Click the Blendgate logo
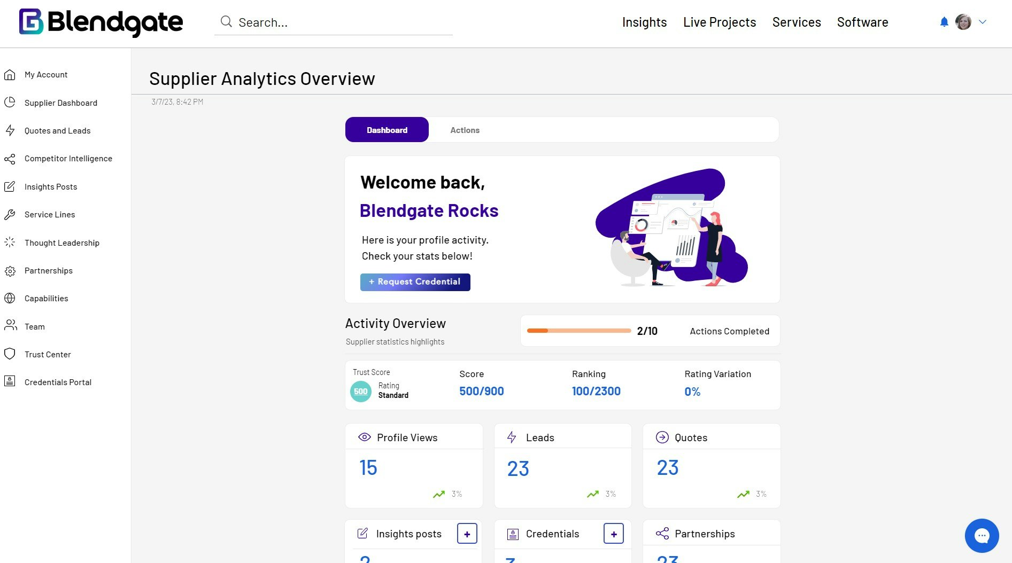 click(101, 22)
